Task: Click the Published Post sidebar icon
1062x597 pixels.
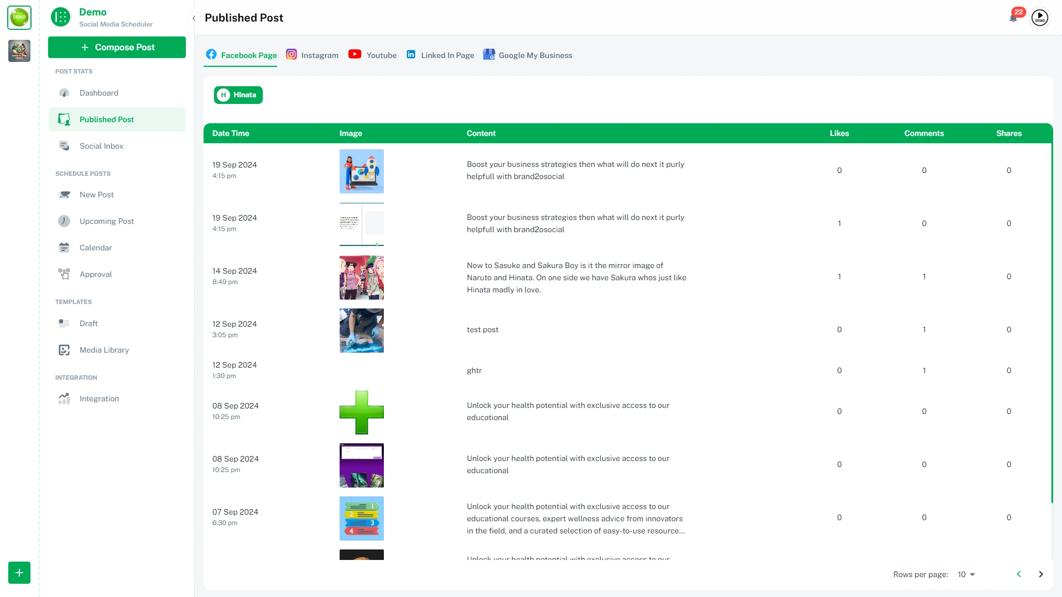Action: coord(64,119)
